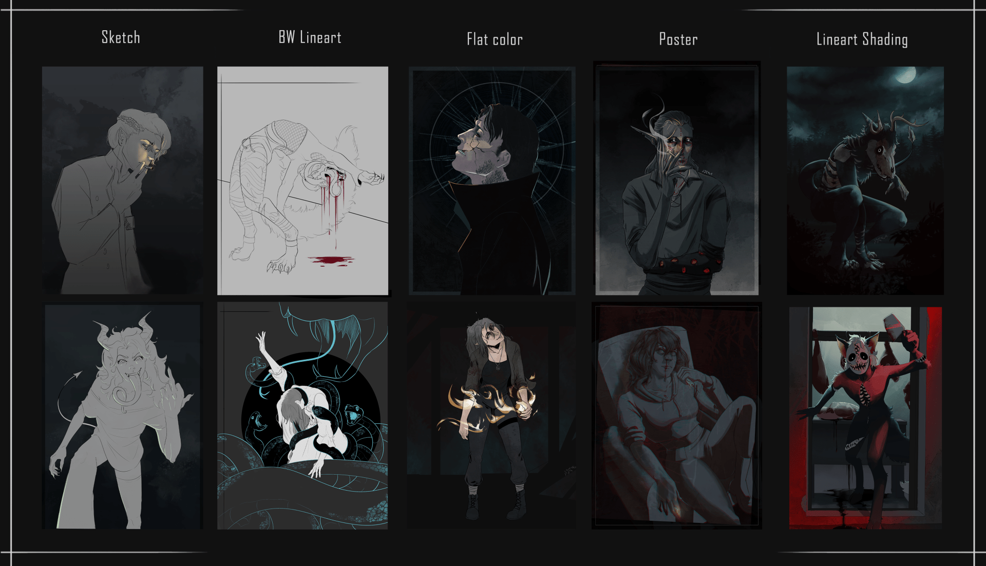Open the fire-wielding character flat color artwork

coord(491,416)
